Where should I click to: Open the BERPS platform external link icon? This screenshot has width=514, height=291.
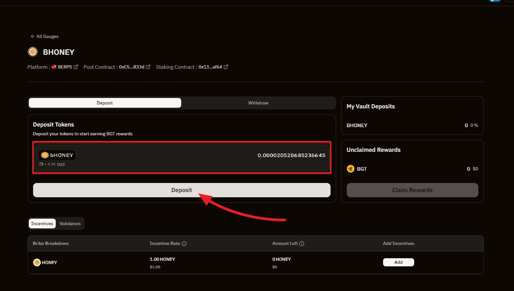click(x=76, y=67)
